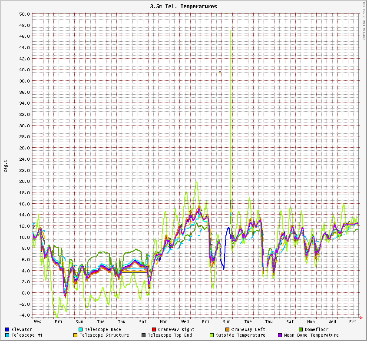Image resolution: width=367 pixels, height=341 pixels.
Task: Click the red Craneway Right legend swatch
Action: [x=154, y=330]
